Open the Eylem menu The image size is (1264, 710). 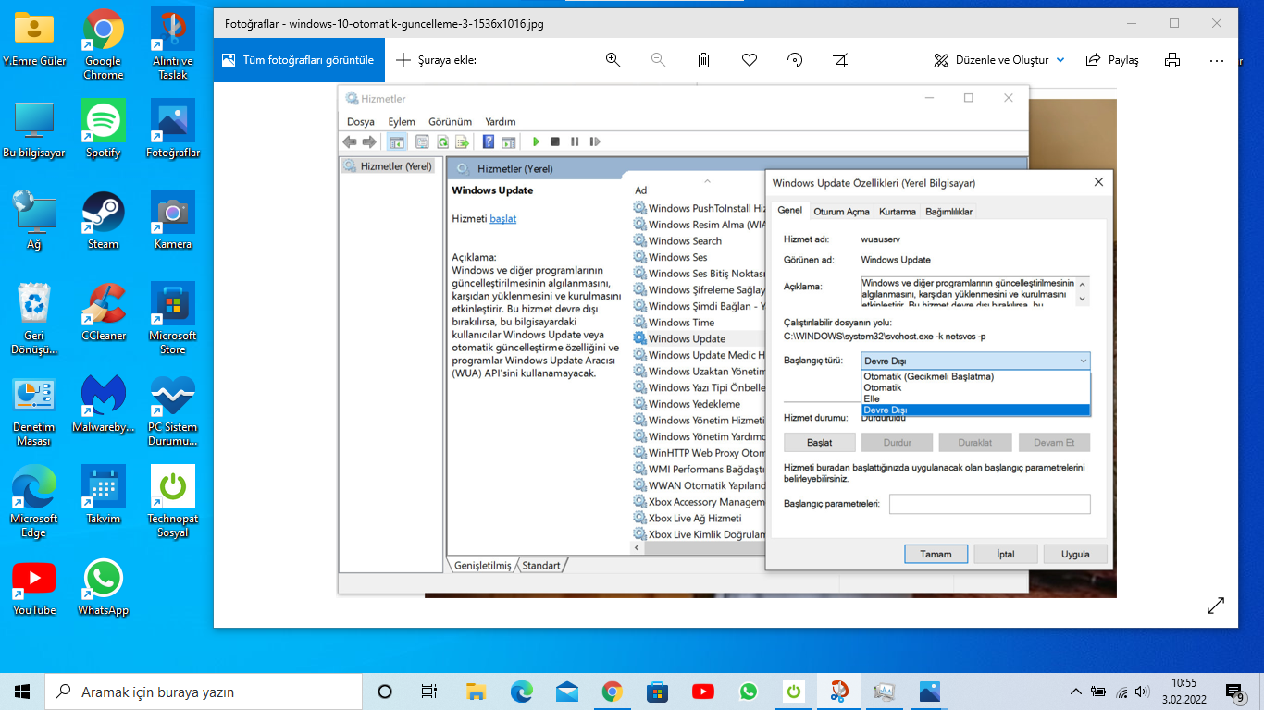[401, 121]
